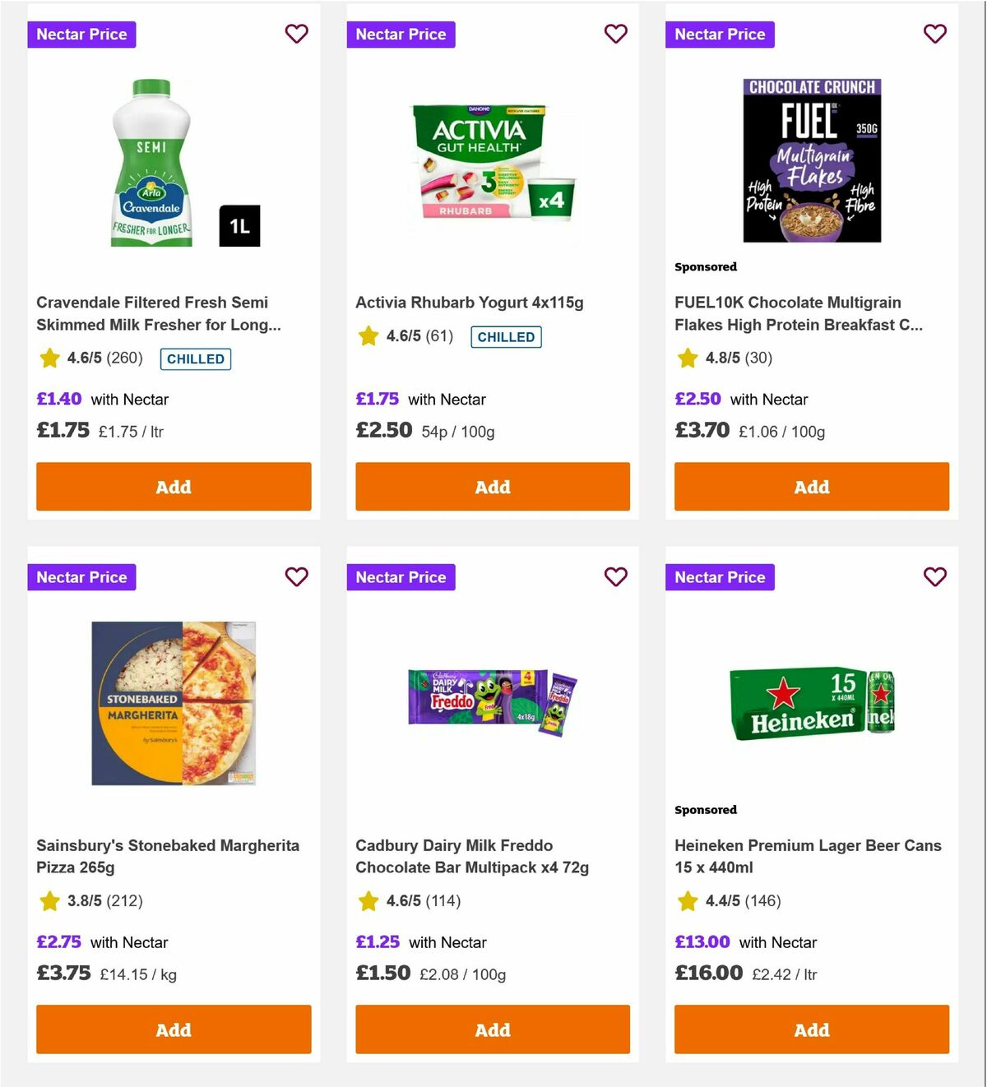The image size is (987, 1087).
Task: Click Add on the Stonebaked Margherita Pizza
Action: 174,1029
